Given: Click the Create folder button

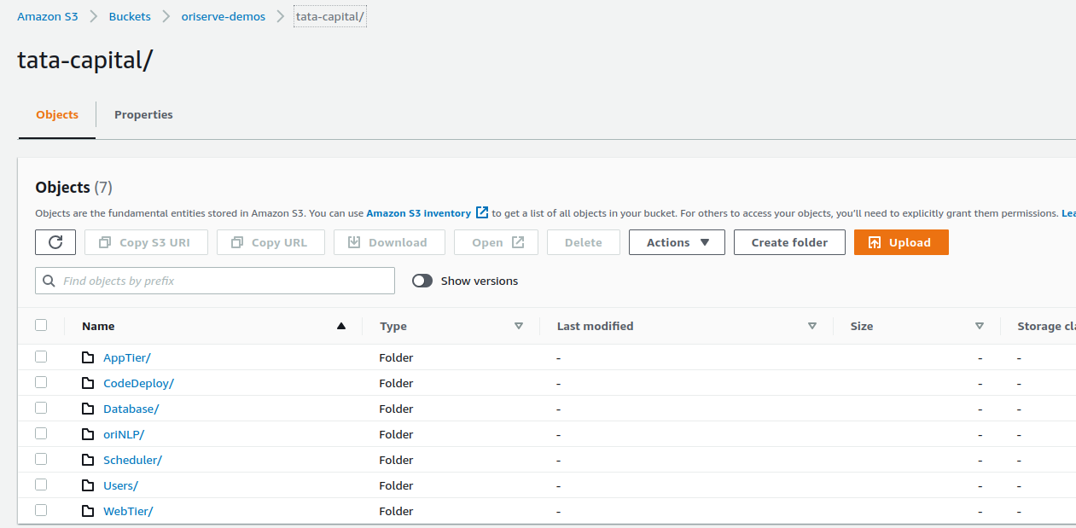Looking at the screenshot, I should (789, 242).
